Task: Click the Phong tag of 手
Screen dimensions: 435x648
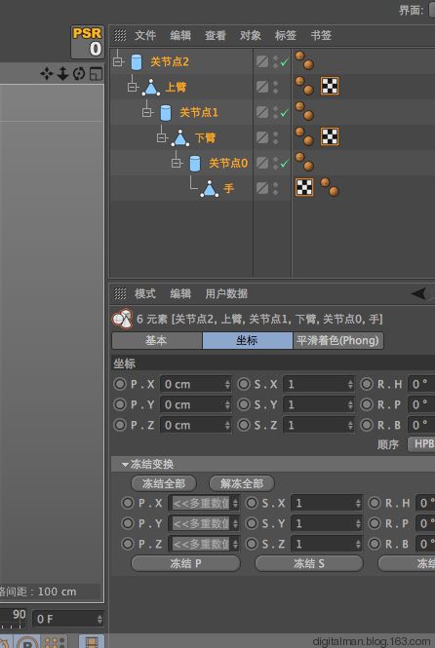Action: pos(330,187)
